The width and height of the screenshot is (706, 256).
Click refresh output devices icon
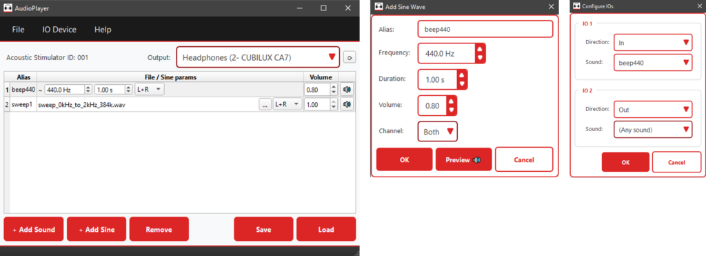coord(349,58)
